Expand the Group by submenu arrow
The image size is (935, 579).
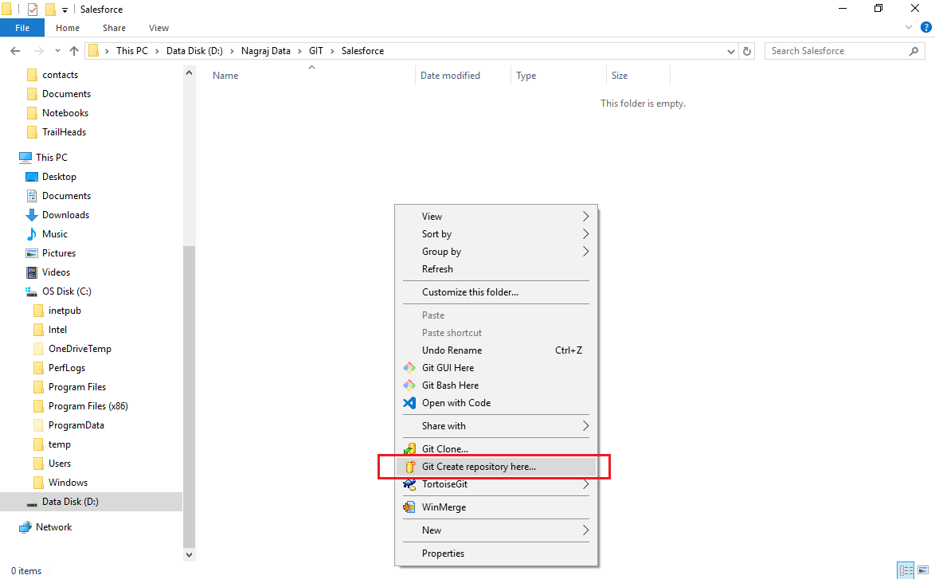(x=585, y=252)
